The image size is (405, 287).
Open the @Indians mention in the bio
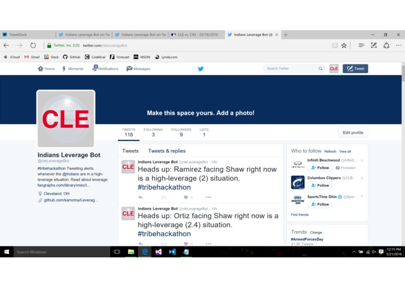[71, 174]
